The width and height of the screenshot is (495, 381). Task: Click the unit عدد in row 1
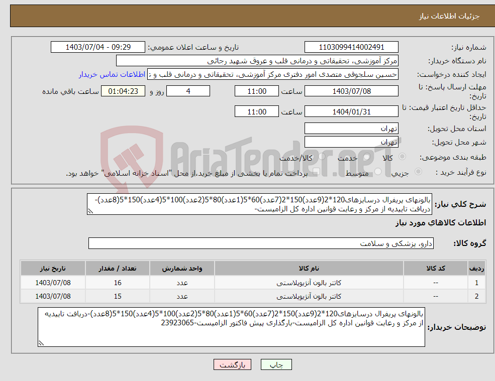182,283
